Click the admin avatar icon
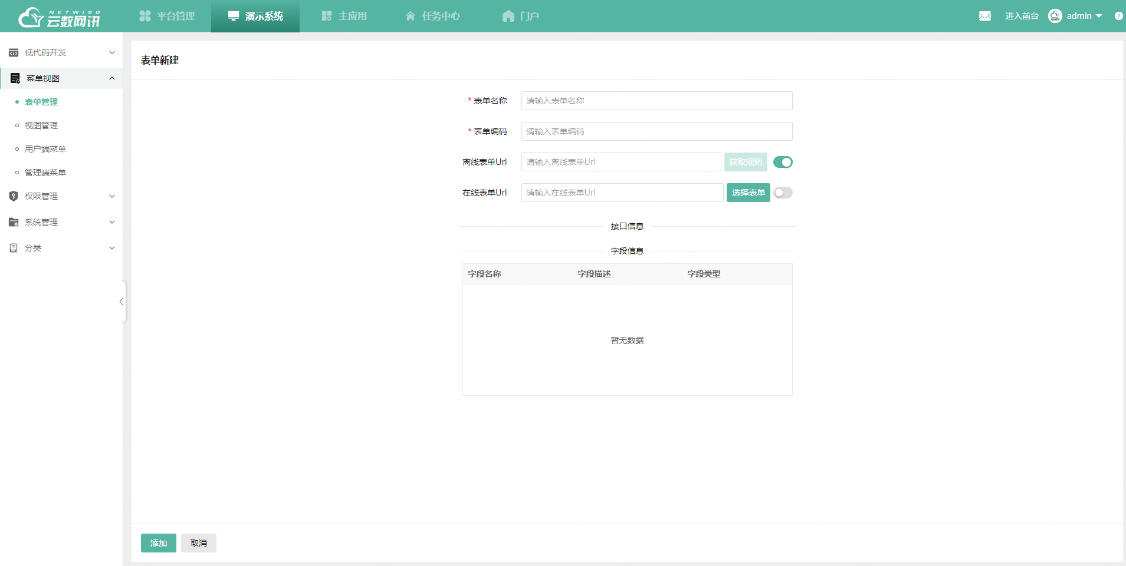Screen dimensions: 1126x566 [1055, 16]
